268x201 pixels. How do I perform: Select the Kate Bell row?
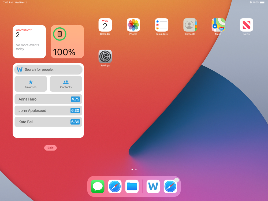48,122
